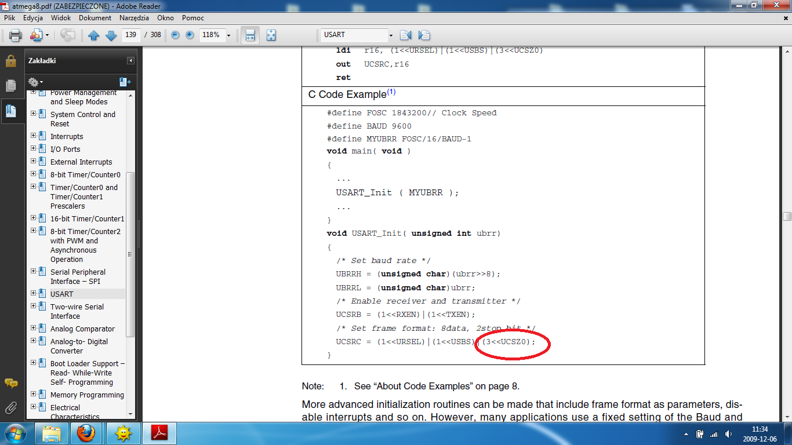Viewport: 792px width, 445px height.
Task: Click the page number field showing 139
Action: tap(131, 35)
